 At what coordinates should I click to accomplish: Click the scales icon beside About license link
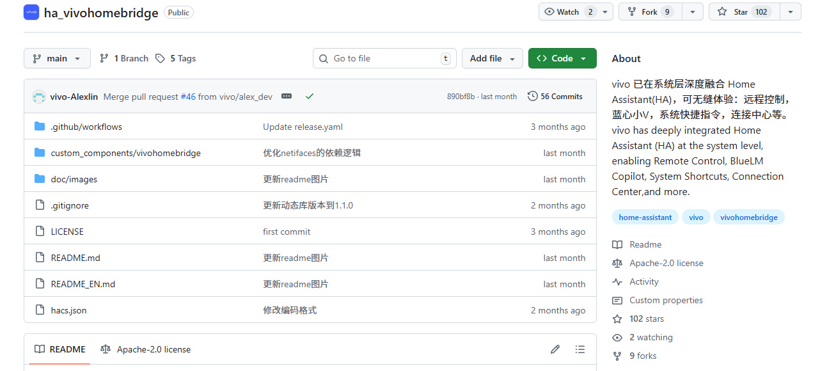point(617,263)
